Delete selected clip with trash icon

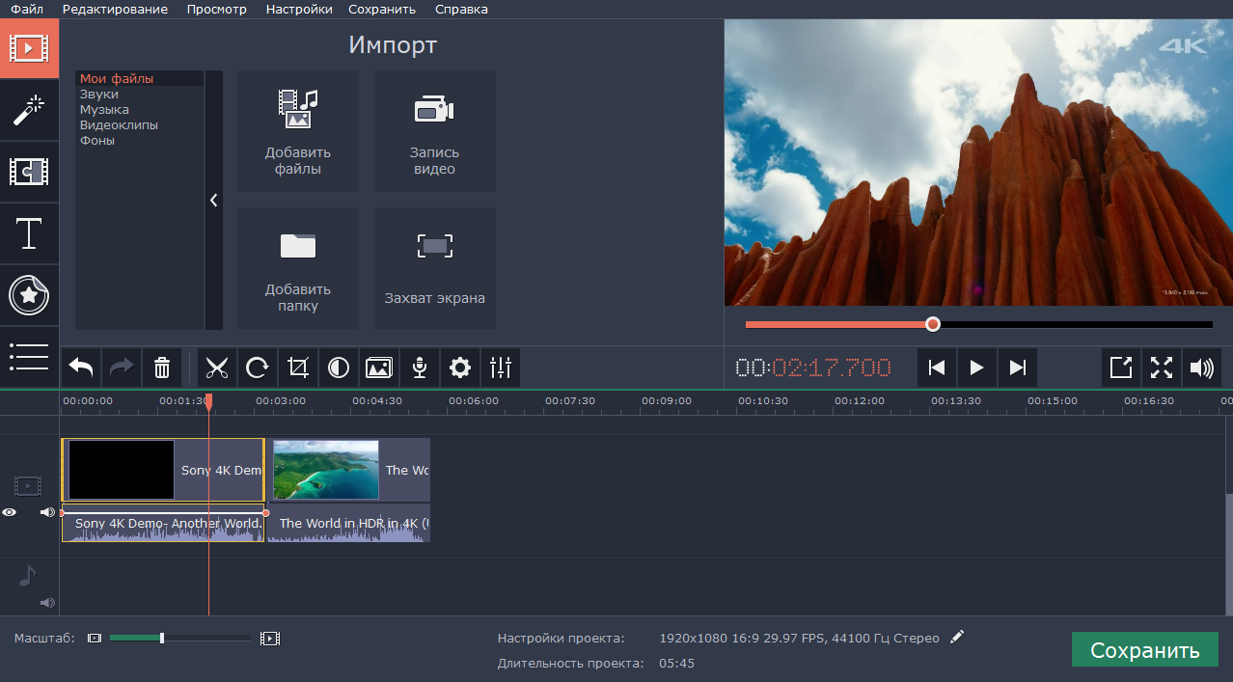pyautogui.click(x=162, y=368)
